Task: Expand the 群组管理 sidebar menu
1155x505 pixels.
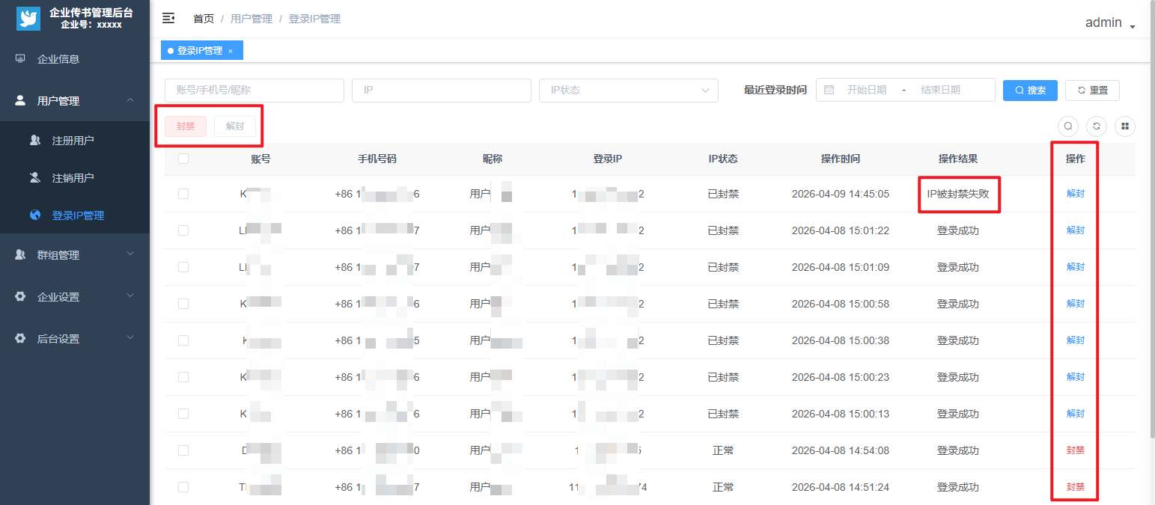Action: click(75, 255)
